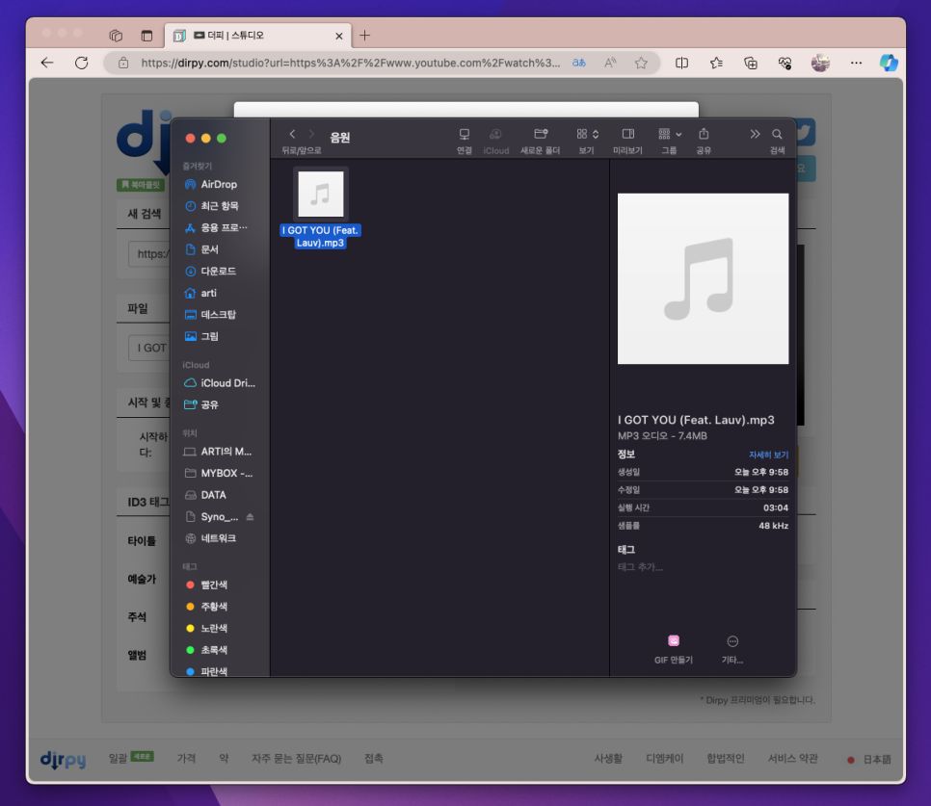The image size is (931, 806).
Task: Select ARTI의 Mac location in sidebar
Action: (x=219, y=452)
